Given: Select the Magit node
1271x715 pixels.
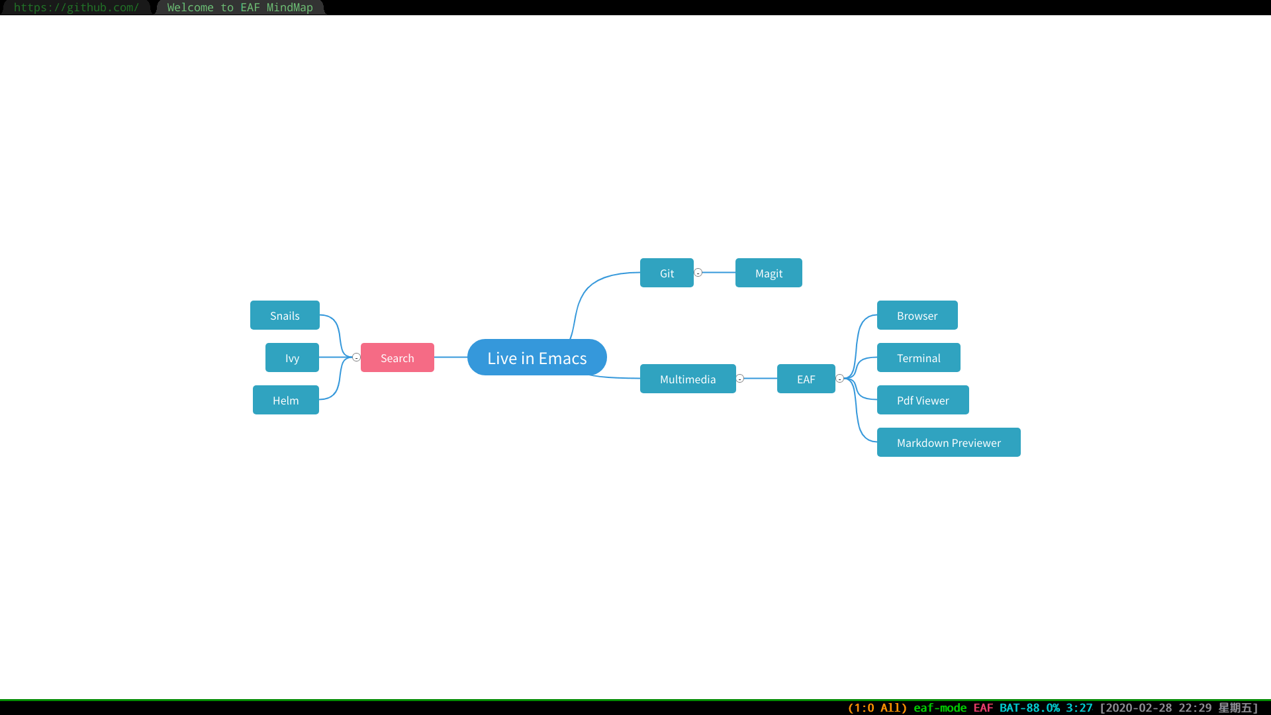Looking at the screenshot, I should point(769,273).
